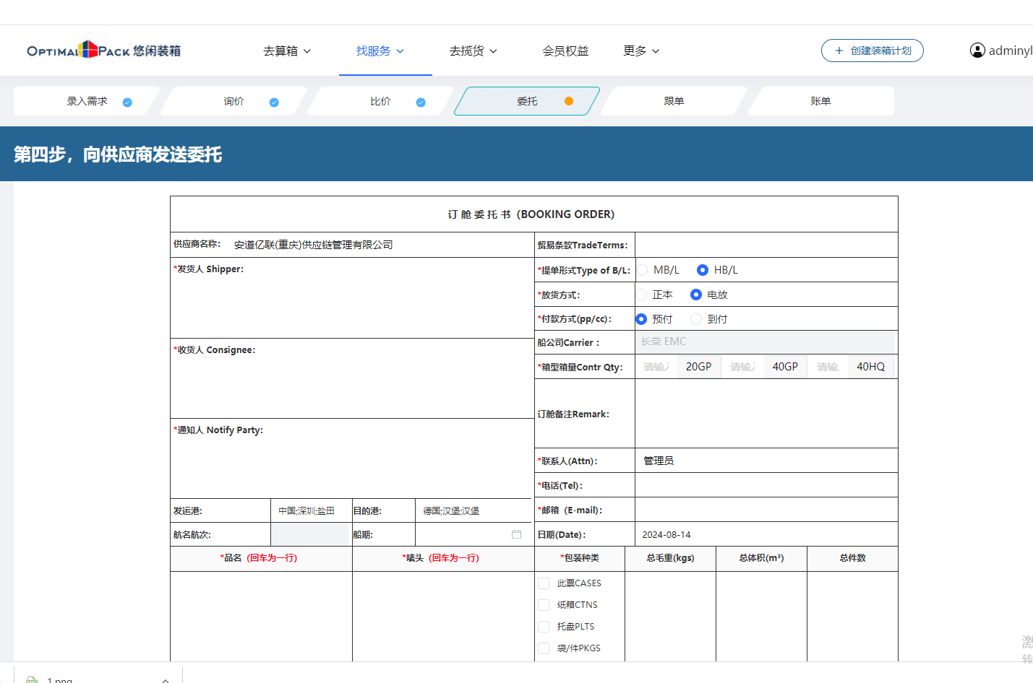1033x683 pixels.
Task: Select 到付 payment method
Action: point(696,319)
